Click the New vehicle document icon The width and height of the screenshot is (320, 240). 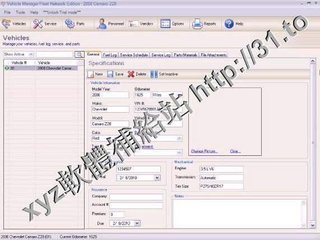point(90,74)
